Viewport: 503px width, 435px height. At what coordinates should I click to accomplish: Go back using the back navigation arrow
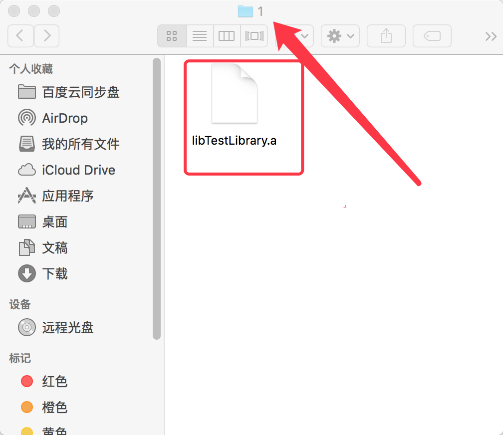[x=20, y=35]
